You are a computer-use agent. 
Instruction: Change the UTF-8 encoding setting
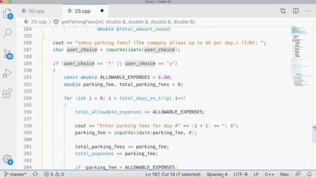point(240,174)
